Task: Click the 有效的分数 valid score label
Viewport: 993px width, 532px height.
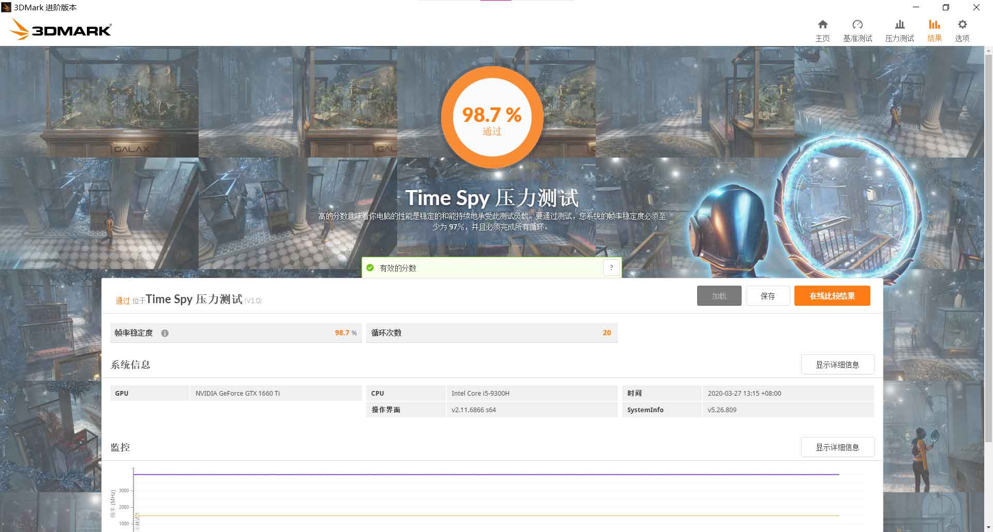Action: coord(398,268)
